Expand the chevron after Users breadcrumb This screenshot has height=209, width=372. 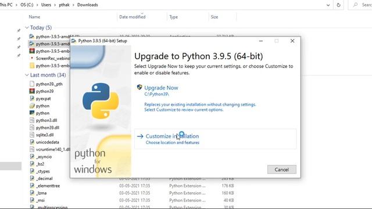coord(55,5)
